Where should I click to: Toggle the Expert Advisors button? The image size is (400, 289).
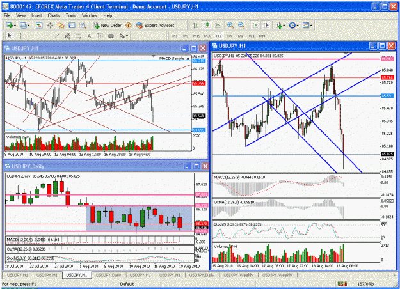coord(156,25)
